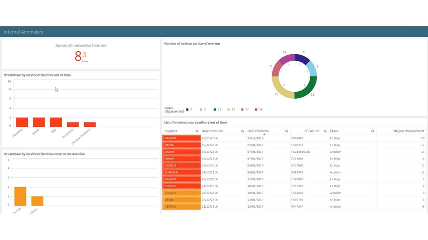Click reception date 25/11/2016
Image resolution: width=428 pixels, height=240 pixels.
click(210, 138)
